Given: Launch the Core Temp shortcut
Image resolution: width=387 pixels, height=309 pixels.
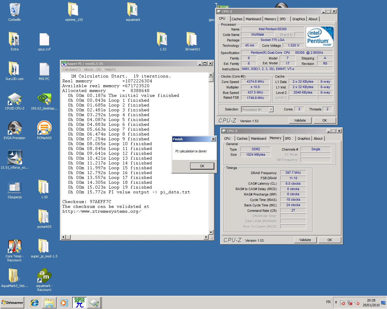Looking at the screenshot, I should pos(15,246).
